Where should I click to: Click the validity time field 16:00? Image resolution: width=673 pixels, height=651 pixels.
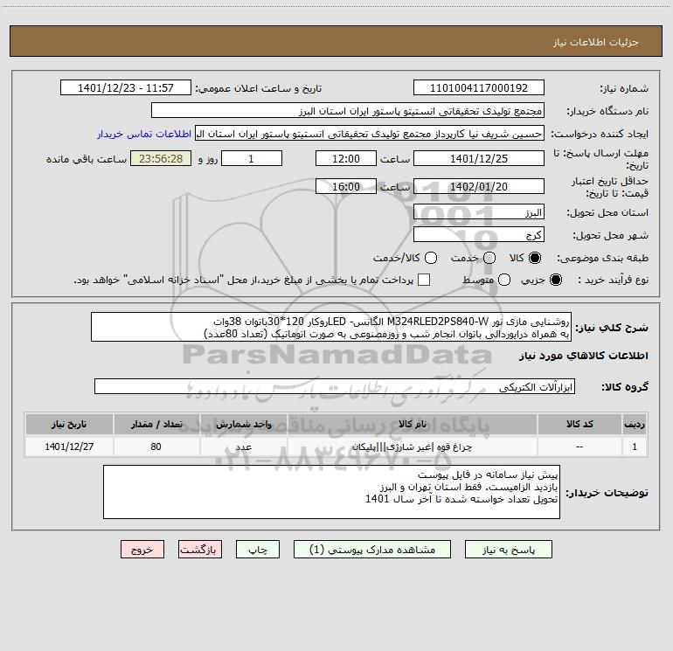click(x=346, y=186)
